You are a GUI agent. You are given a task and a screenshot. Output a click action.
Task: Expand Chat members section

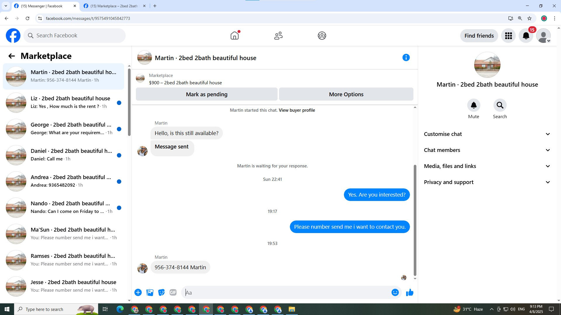click(x=487, y=150)
